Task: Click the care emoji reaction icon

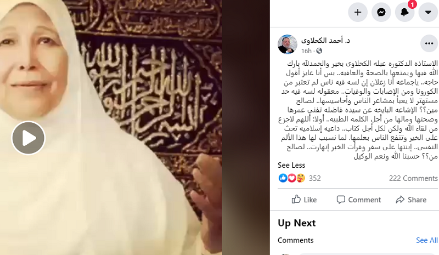Action: [x=301, y=178]
